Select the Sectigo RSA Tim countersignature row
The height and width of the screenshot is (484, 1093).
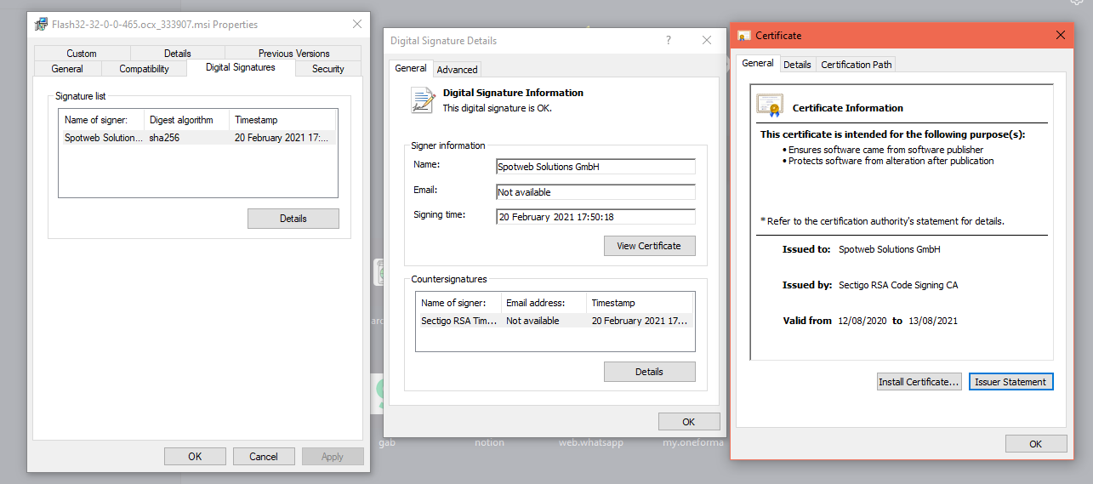[555, 321]
